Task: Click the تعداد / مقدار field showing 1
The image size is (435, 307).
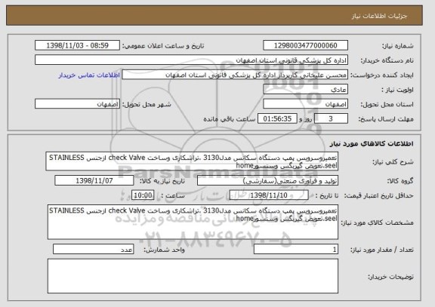Action: point(296,249)
